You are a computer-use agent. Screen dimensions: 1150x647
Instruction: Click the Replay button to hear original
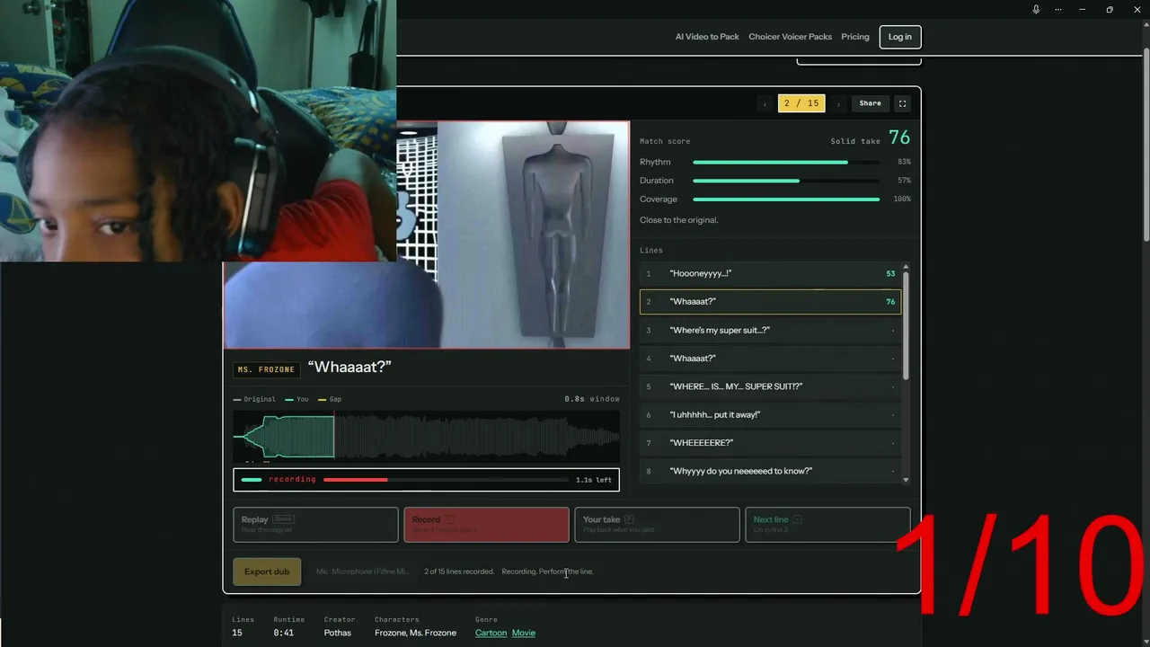click(315, 525)
